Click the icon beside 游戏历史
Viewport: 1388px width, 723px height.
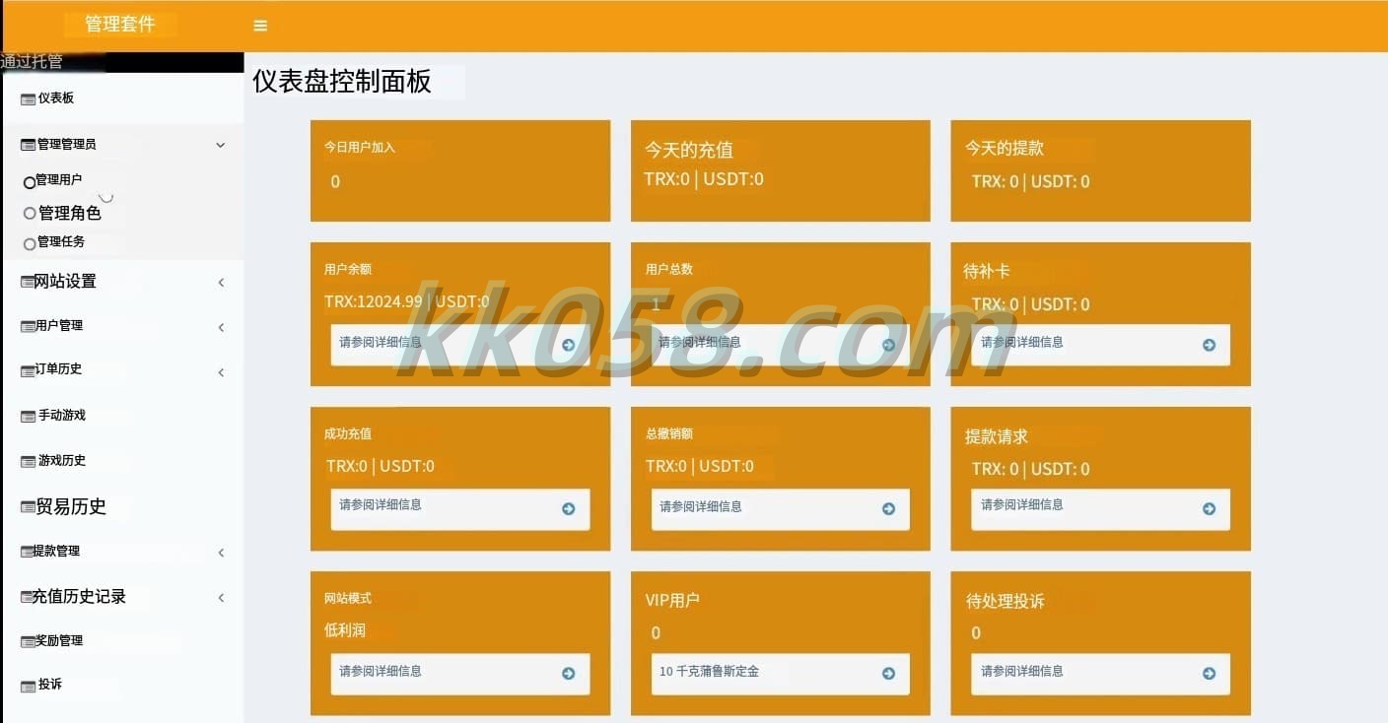(x=28, y=461)
